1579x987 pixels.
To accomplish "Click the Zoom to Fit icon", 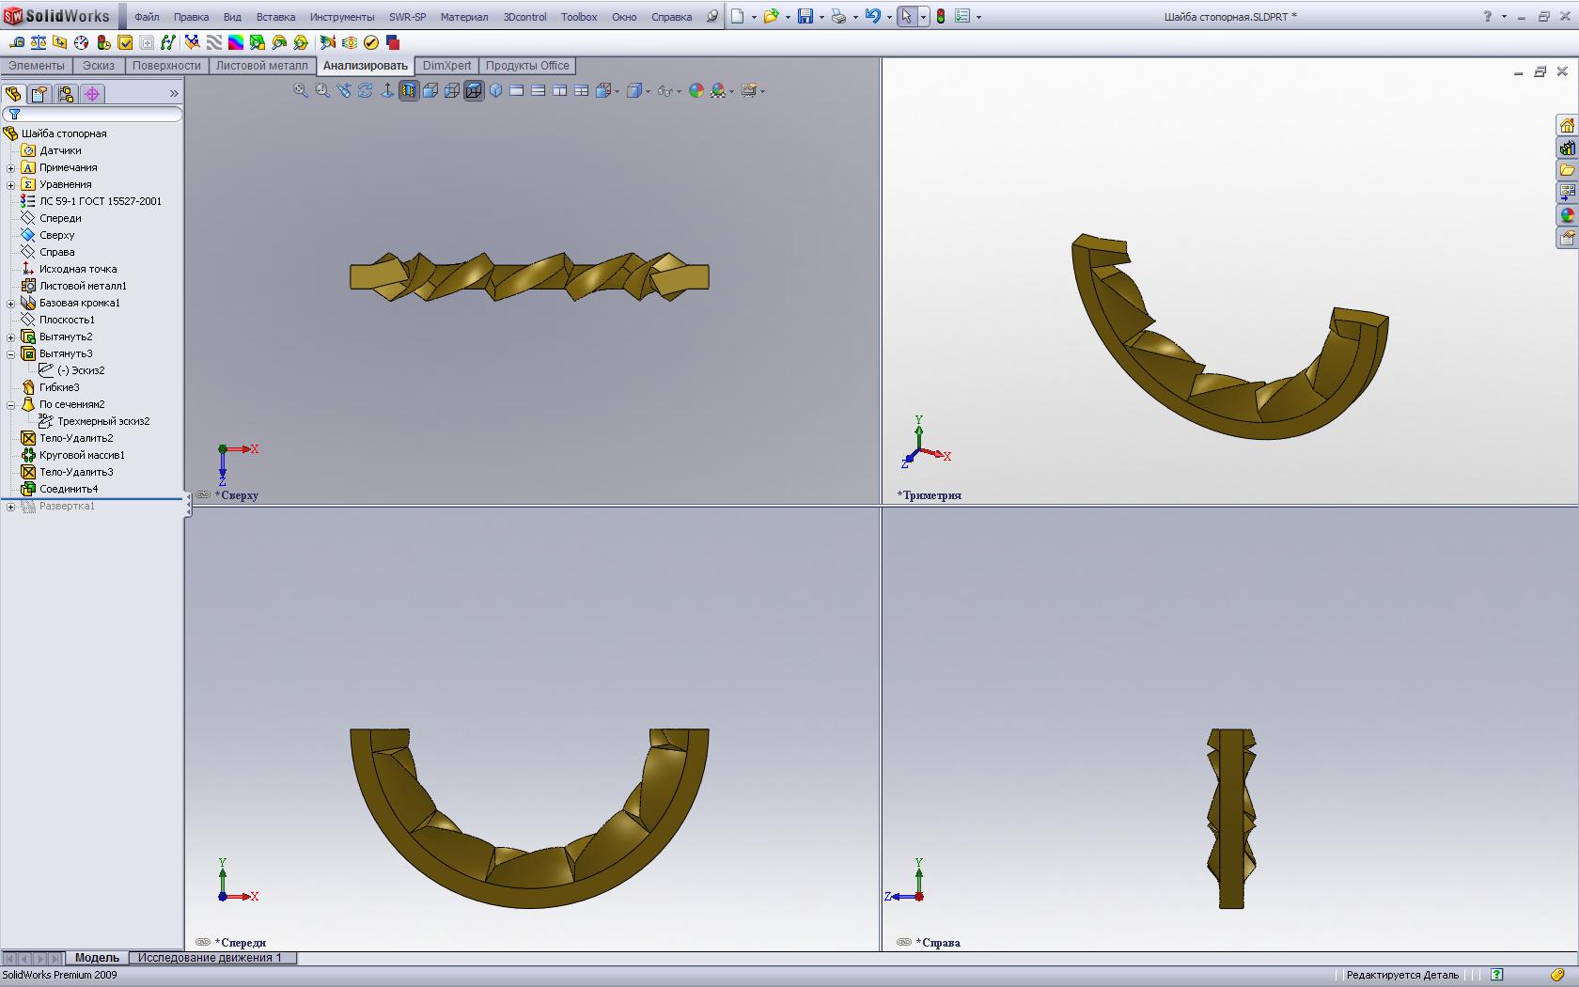I will click(300, 90).
